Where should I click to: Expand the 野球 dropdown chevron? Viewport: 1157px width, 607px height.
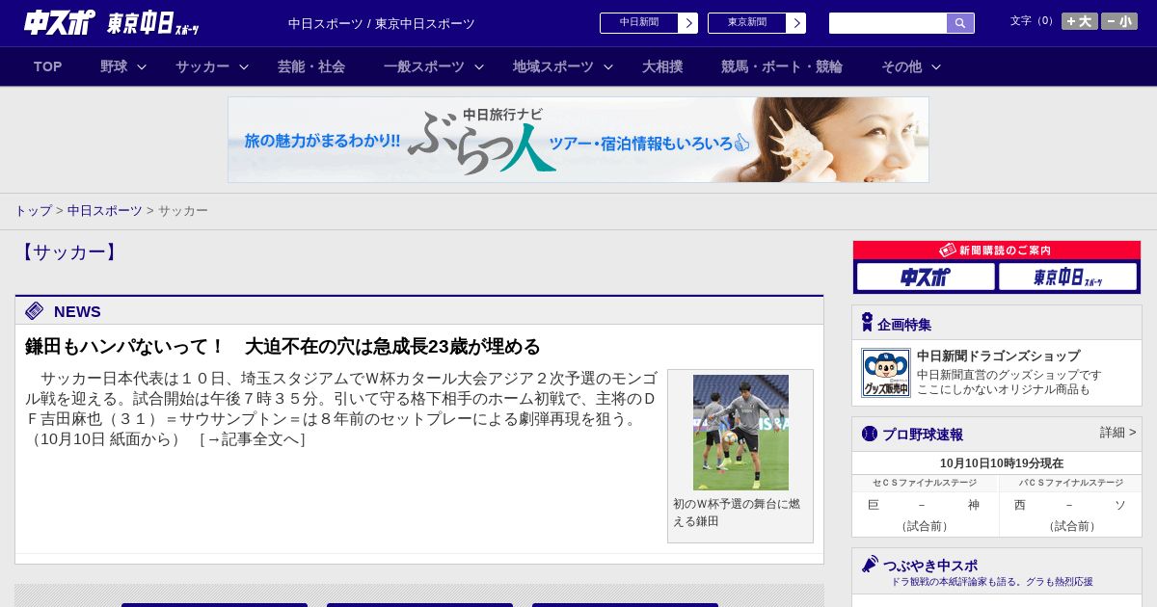click(142, 66)
